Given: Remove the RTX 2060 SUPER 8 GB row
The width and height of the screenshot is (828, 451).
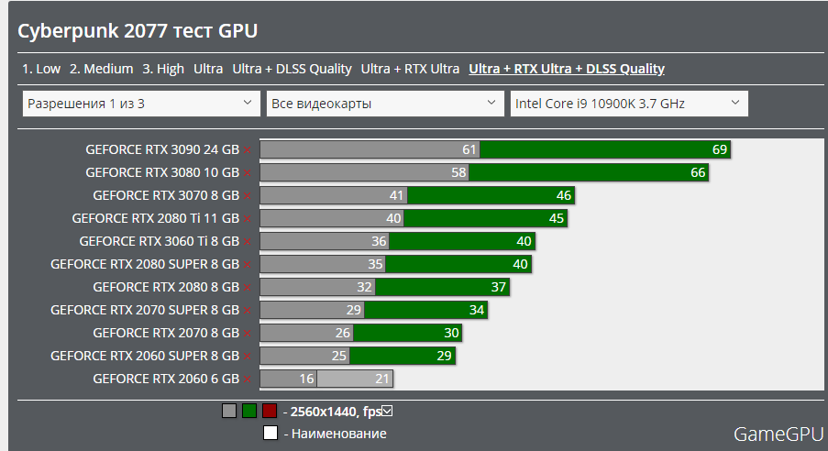Looking at the screenshot, I should tap(247, 356).
